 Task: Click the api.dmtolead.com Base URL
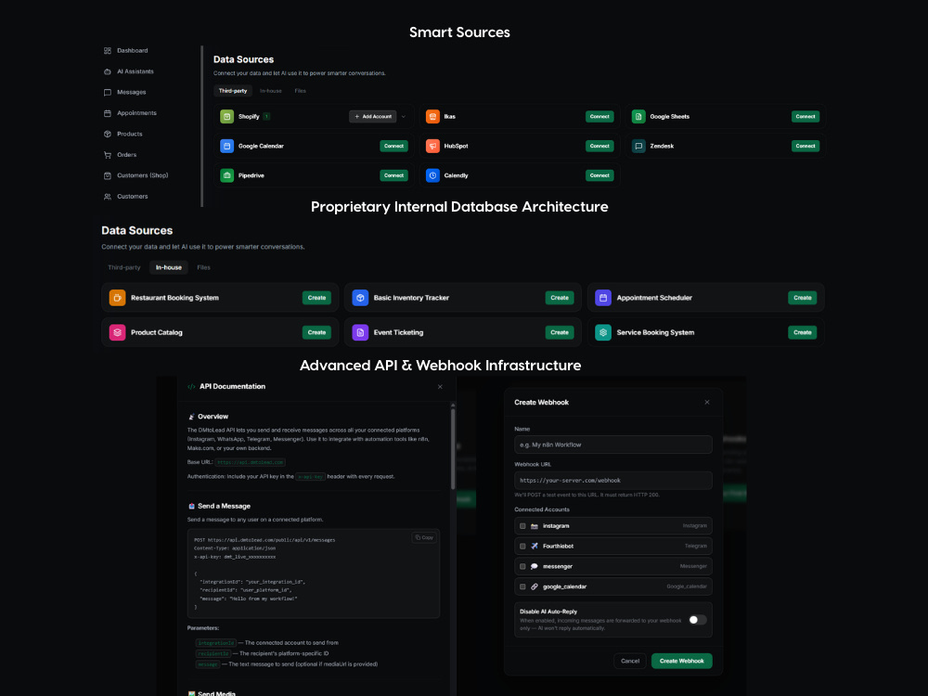251,462
